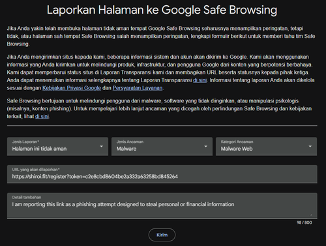Image resolution: width=326 pixels, height=246 pixels.
Task: Click the Laporkan Halaman ke Google Safe Browsing heading
Action: point(162,10)
